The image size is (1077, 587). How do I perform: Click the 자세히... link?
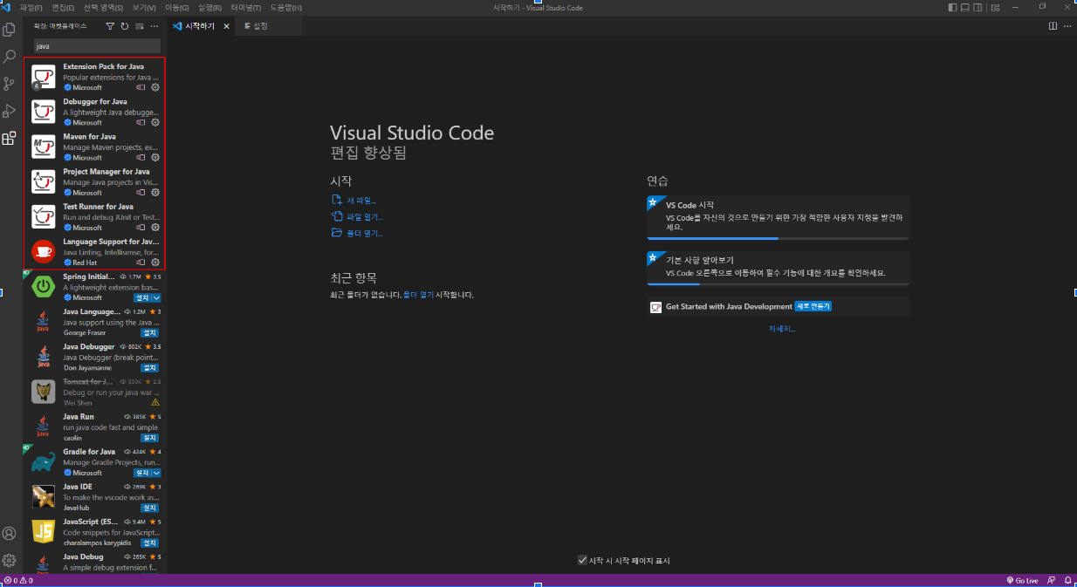tap(782, 329)
